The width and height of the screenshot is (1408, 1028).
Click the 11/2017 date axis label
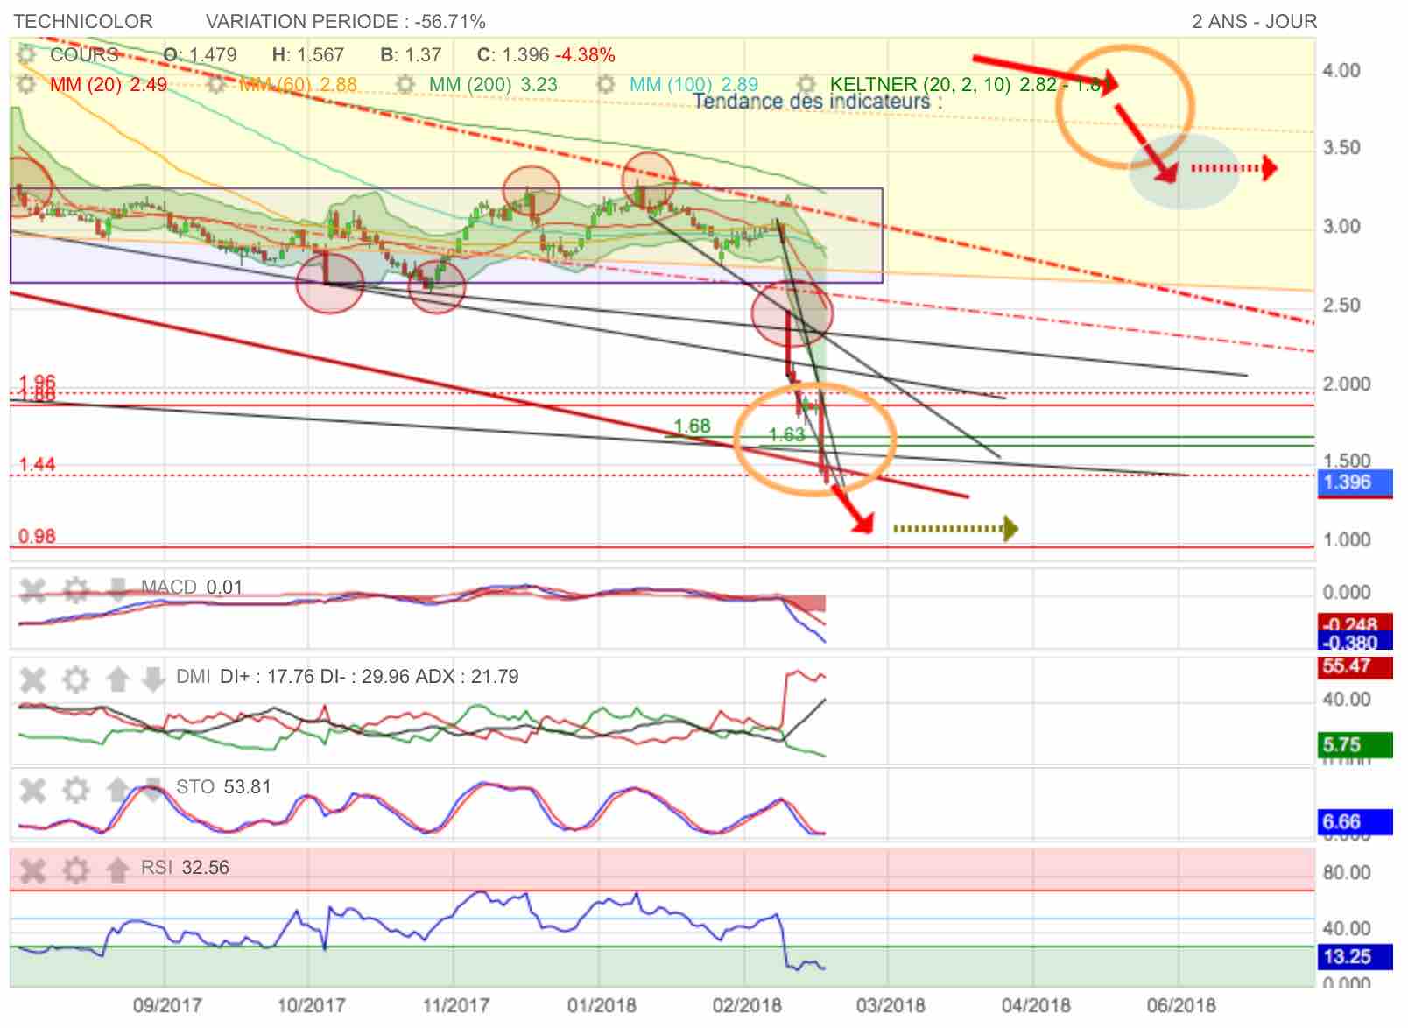click(x=456, y=1004)
